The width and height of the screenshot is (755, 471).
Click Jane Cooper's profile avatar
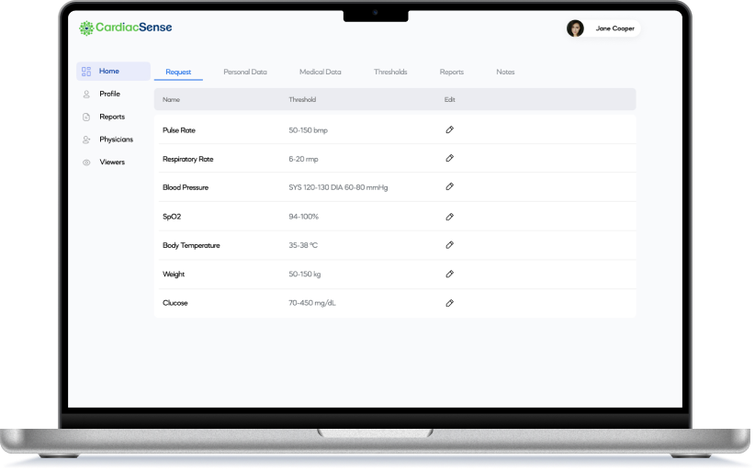pos(575,28)
